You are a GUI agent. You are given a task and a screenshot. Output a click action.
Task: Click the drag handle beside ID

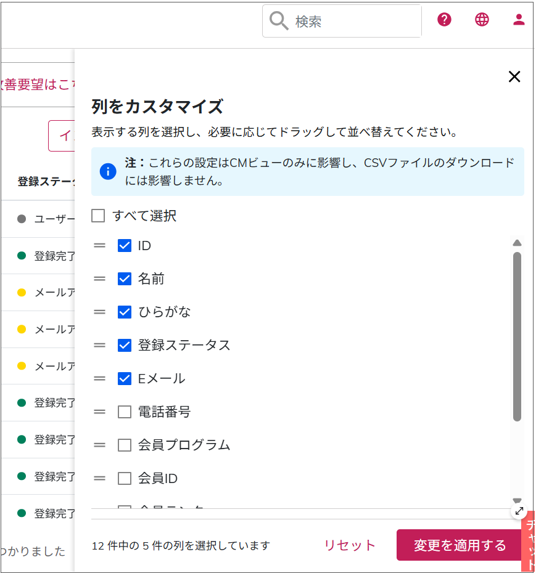coord(100,246)
